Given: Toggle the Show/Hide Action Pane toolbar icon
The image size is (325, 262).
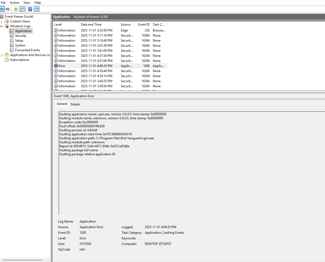Looking at the screenshot, I should click(x=37, y=9).
